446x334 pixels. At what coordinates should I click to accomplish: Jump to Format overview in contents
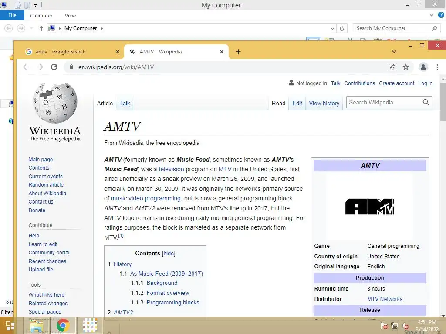(168, 293)
